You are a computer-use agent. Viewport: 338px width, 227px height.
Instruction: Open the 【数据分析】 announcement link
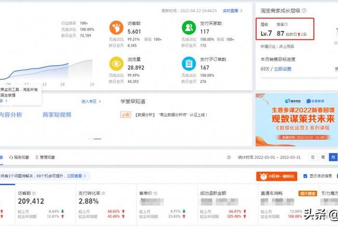point(171,115)
